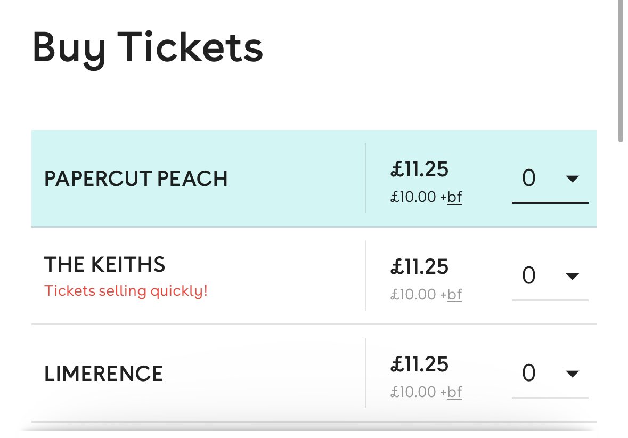Image resolution: width=628 pixels, height=438 pixels.
Task: Open the PAPERCUT PEACH quantity dropdown arrow
Action: click(x=572, y=179)
